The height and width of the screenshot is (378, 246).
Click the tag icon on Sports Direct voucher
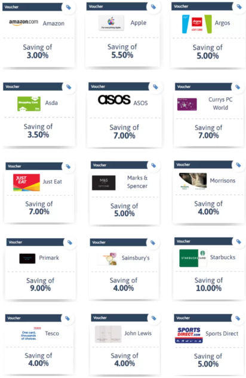238,318
